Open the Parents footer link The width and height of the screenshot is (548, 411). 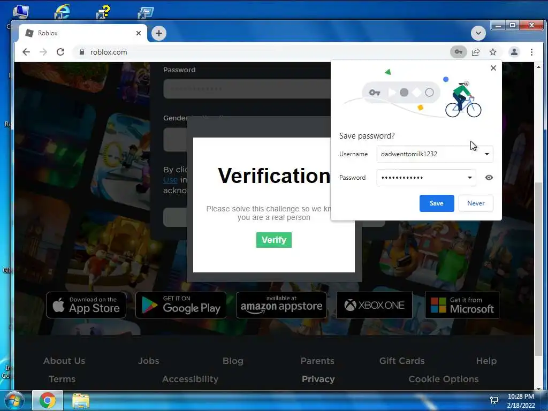317,361
